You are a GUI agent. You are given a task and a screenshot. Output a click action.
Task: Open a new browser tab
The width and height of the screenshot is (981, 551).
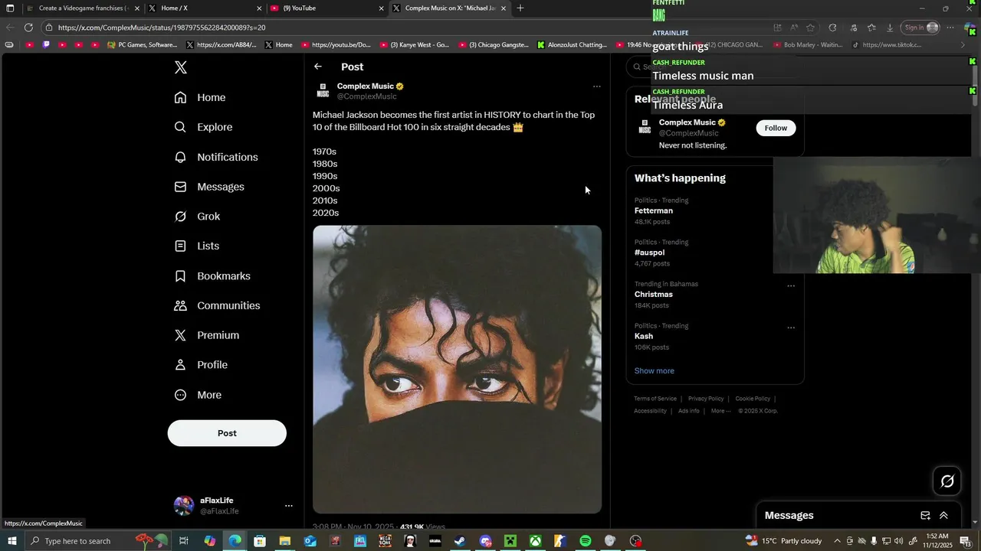point(520,8)
